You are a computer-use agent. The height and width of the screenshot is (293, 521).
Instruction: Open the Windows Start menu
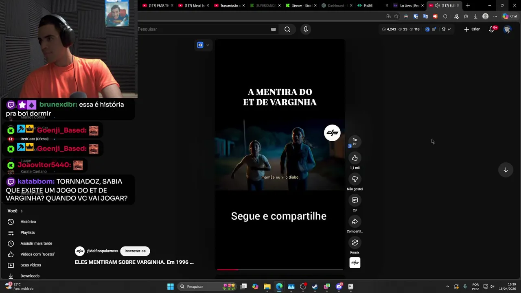point(171,286)
